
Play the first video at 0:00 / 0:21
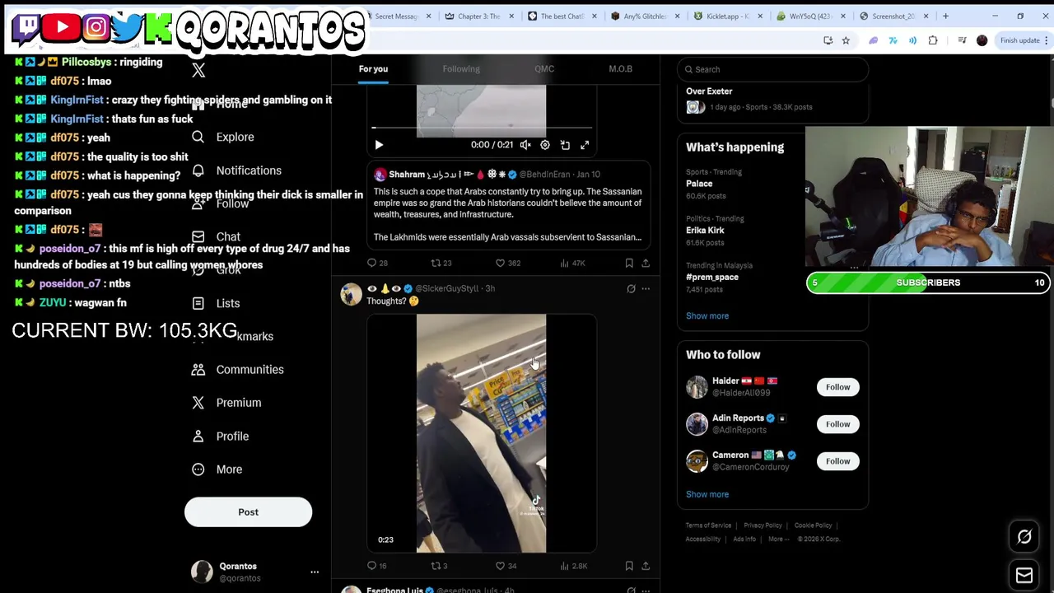[x=379, y=145]
